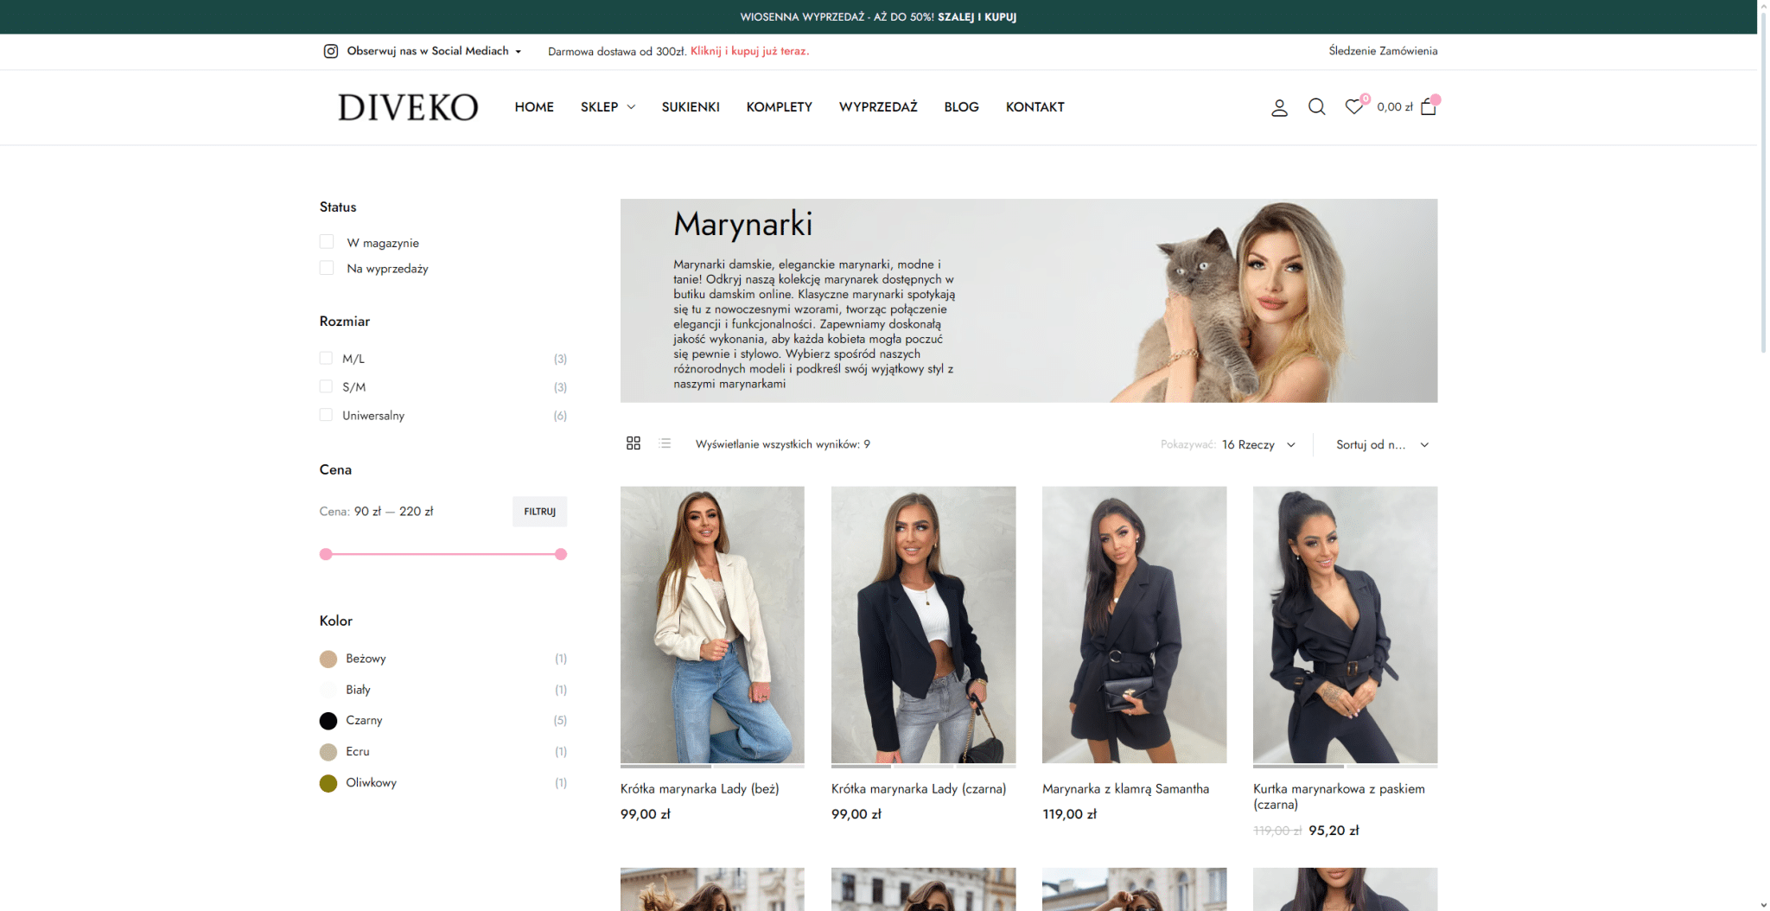Open the Śledzenie Zamówienia link

click(x=1383, y=51)
